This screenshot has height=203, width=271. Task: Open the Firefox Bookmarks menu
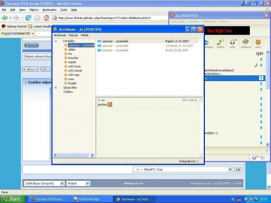click(49, 10)
